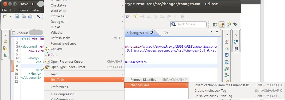Collapse the document element fold on line 3
Viewport: 285px width, 100px height.
[19, 46]
